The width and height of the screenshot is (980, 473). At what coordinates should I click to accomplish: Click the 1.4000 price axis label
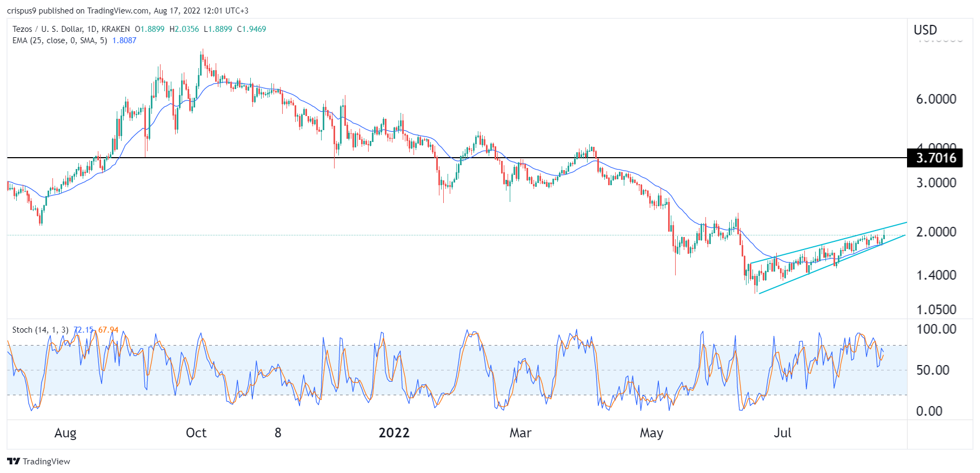click(936, 275)
